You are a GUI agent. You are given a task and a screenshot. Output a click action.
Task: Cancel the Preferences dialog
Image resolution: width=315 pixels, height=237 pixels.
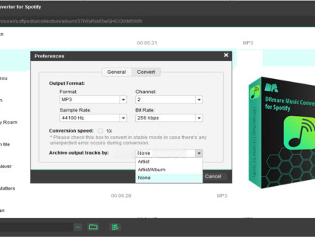(213, 177)
